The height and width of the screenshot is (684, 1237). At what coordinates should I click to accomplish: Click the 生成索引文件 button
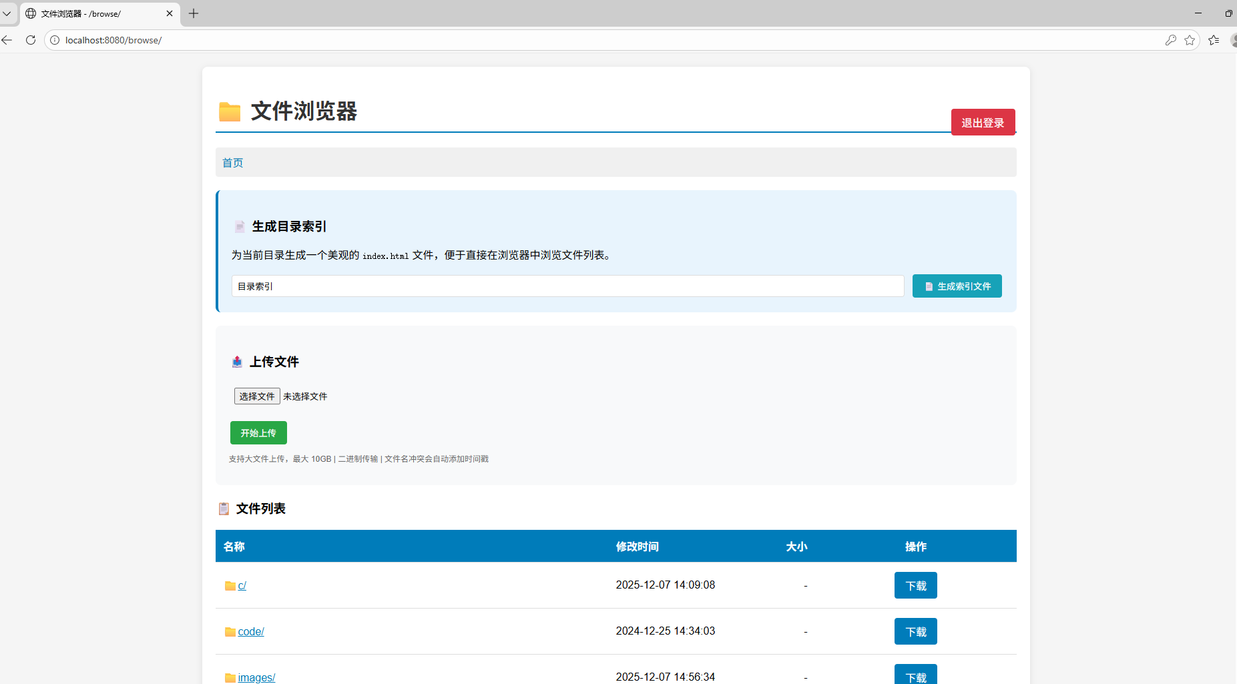(x=957, y=286)
